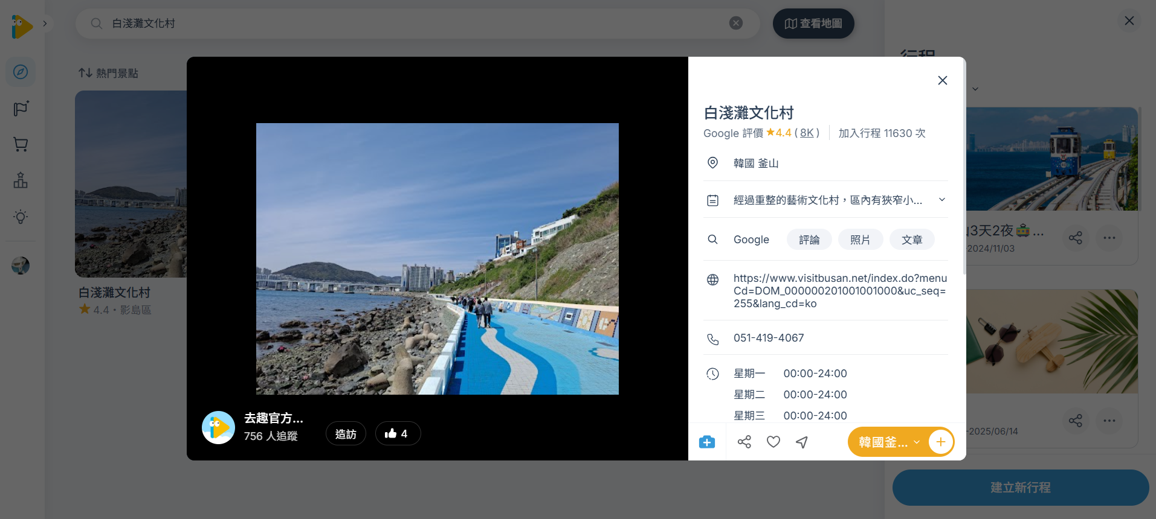1156x519 pixels.
Task: Click the 韓國 釜山 location pin icon
Action: coord(713,163)
